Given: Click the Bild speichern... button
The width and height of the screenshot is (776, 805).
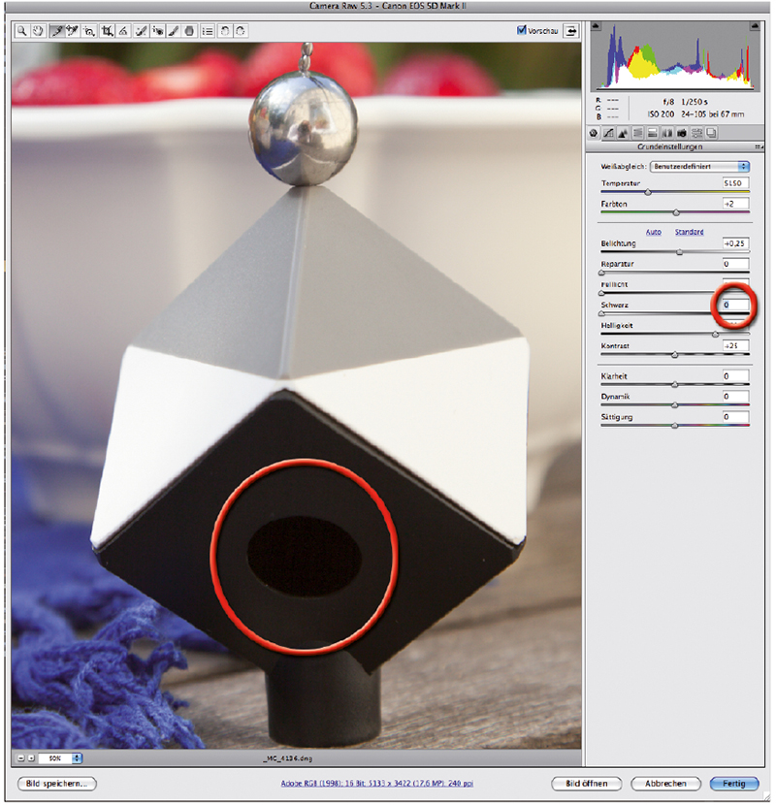Looking at the screenshot, I should [x=57, y=784].
